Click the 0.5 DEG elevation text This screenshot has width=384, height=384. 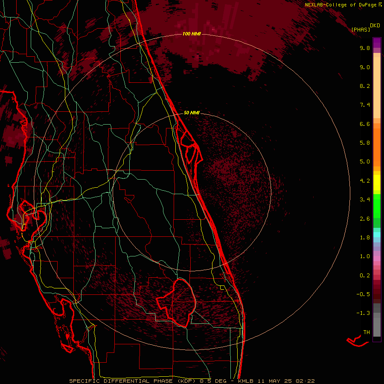[x=213, y=381]
